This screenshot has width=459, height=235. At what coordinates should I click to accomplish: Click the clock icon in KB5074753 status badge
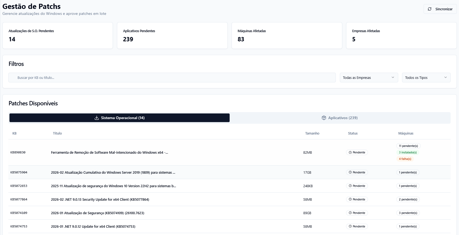(x=350, y=227)
